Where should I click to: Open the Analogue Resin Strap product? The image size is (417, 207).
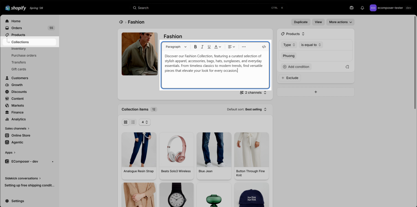pos(139,156)
